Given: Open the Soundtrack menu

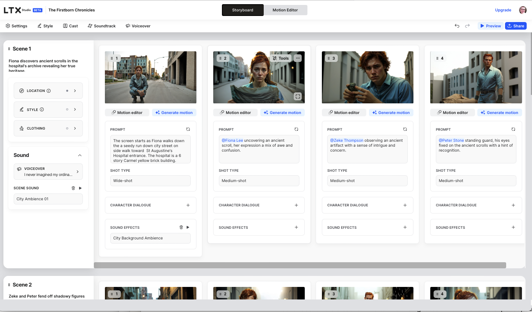Looking at the screenshot, I should point(101,26).
